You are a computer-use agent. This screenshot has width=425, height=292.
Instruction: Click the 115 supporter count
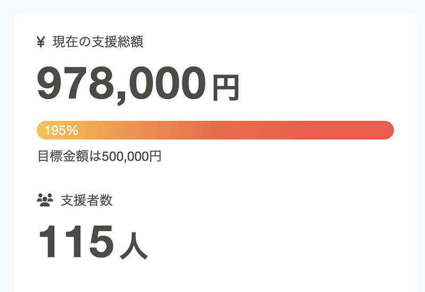click(x=75, y=242)
